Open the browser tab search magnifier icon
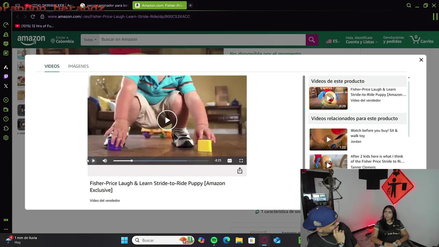 [x=409, y=5]
